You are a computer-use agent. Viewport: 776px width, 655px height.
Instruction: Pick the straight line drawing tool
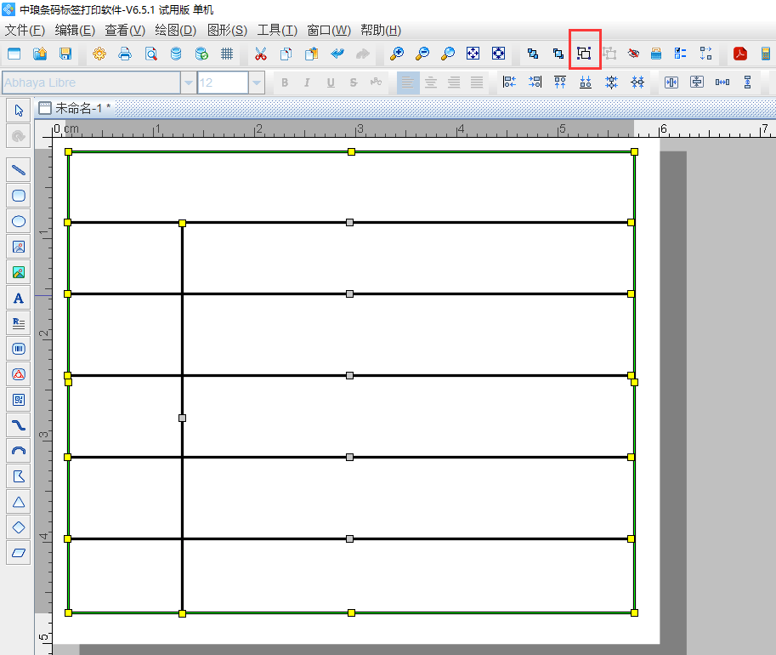click(x=19, y=170)
